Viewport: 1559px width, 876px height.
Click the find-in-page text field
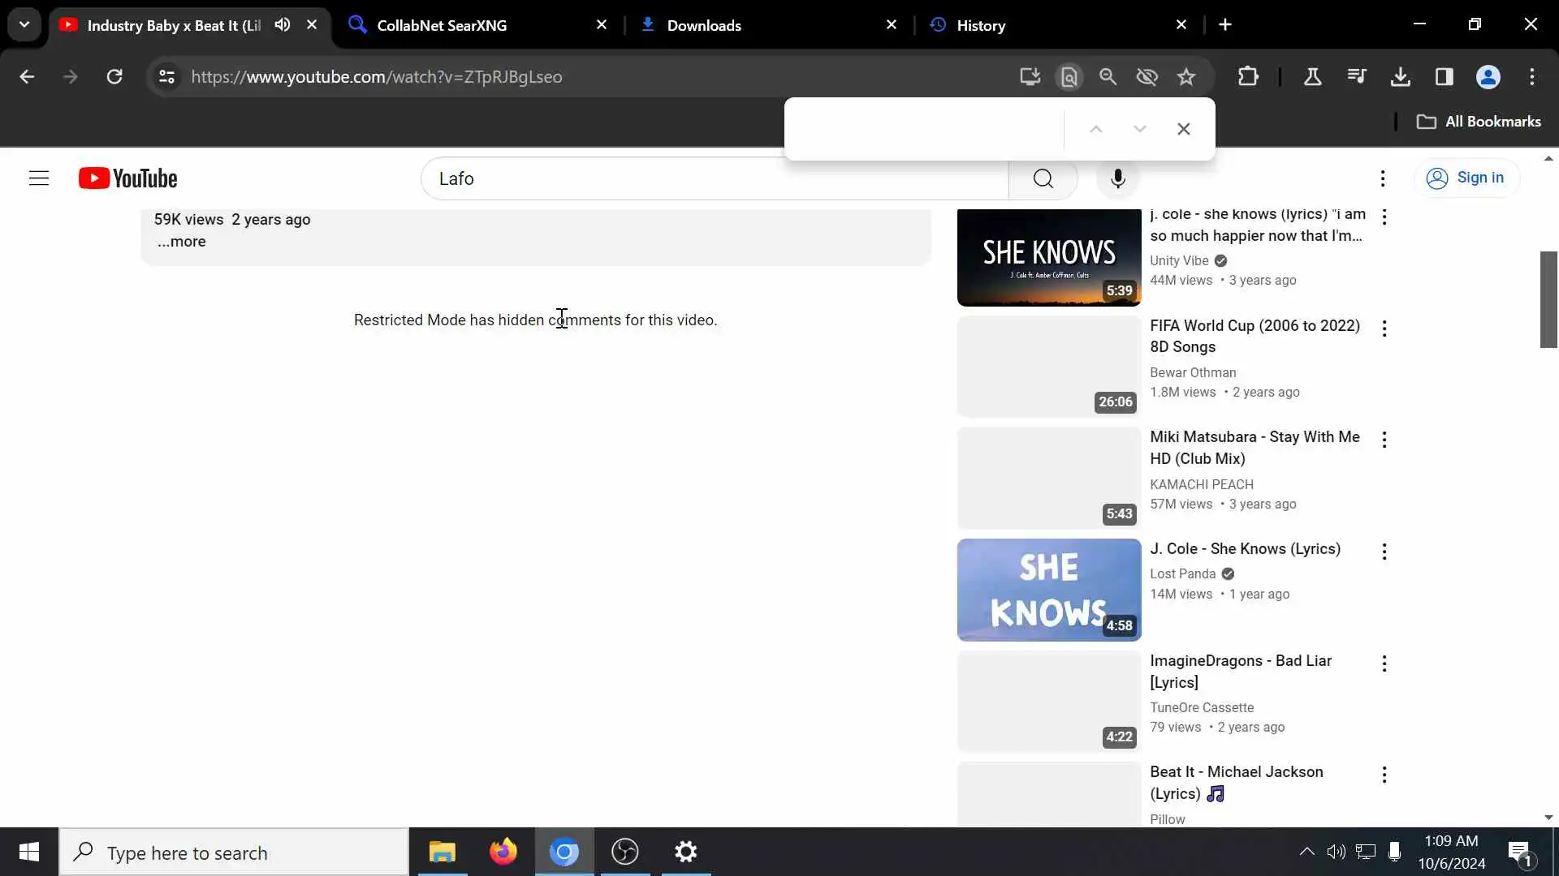coord(924,129)
